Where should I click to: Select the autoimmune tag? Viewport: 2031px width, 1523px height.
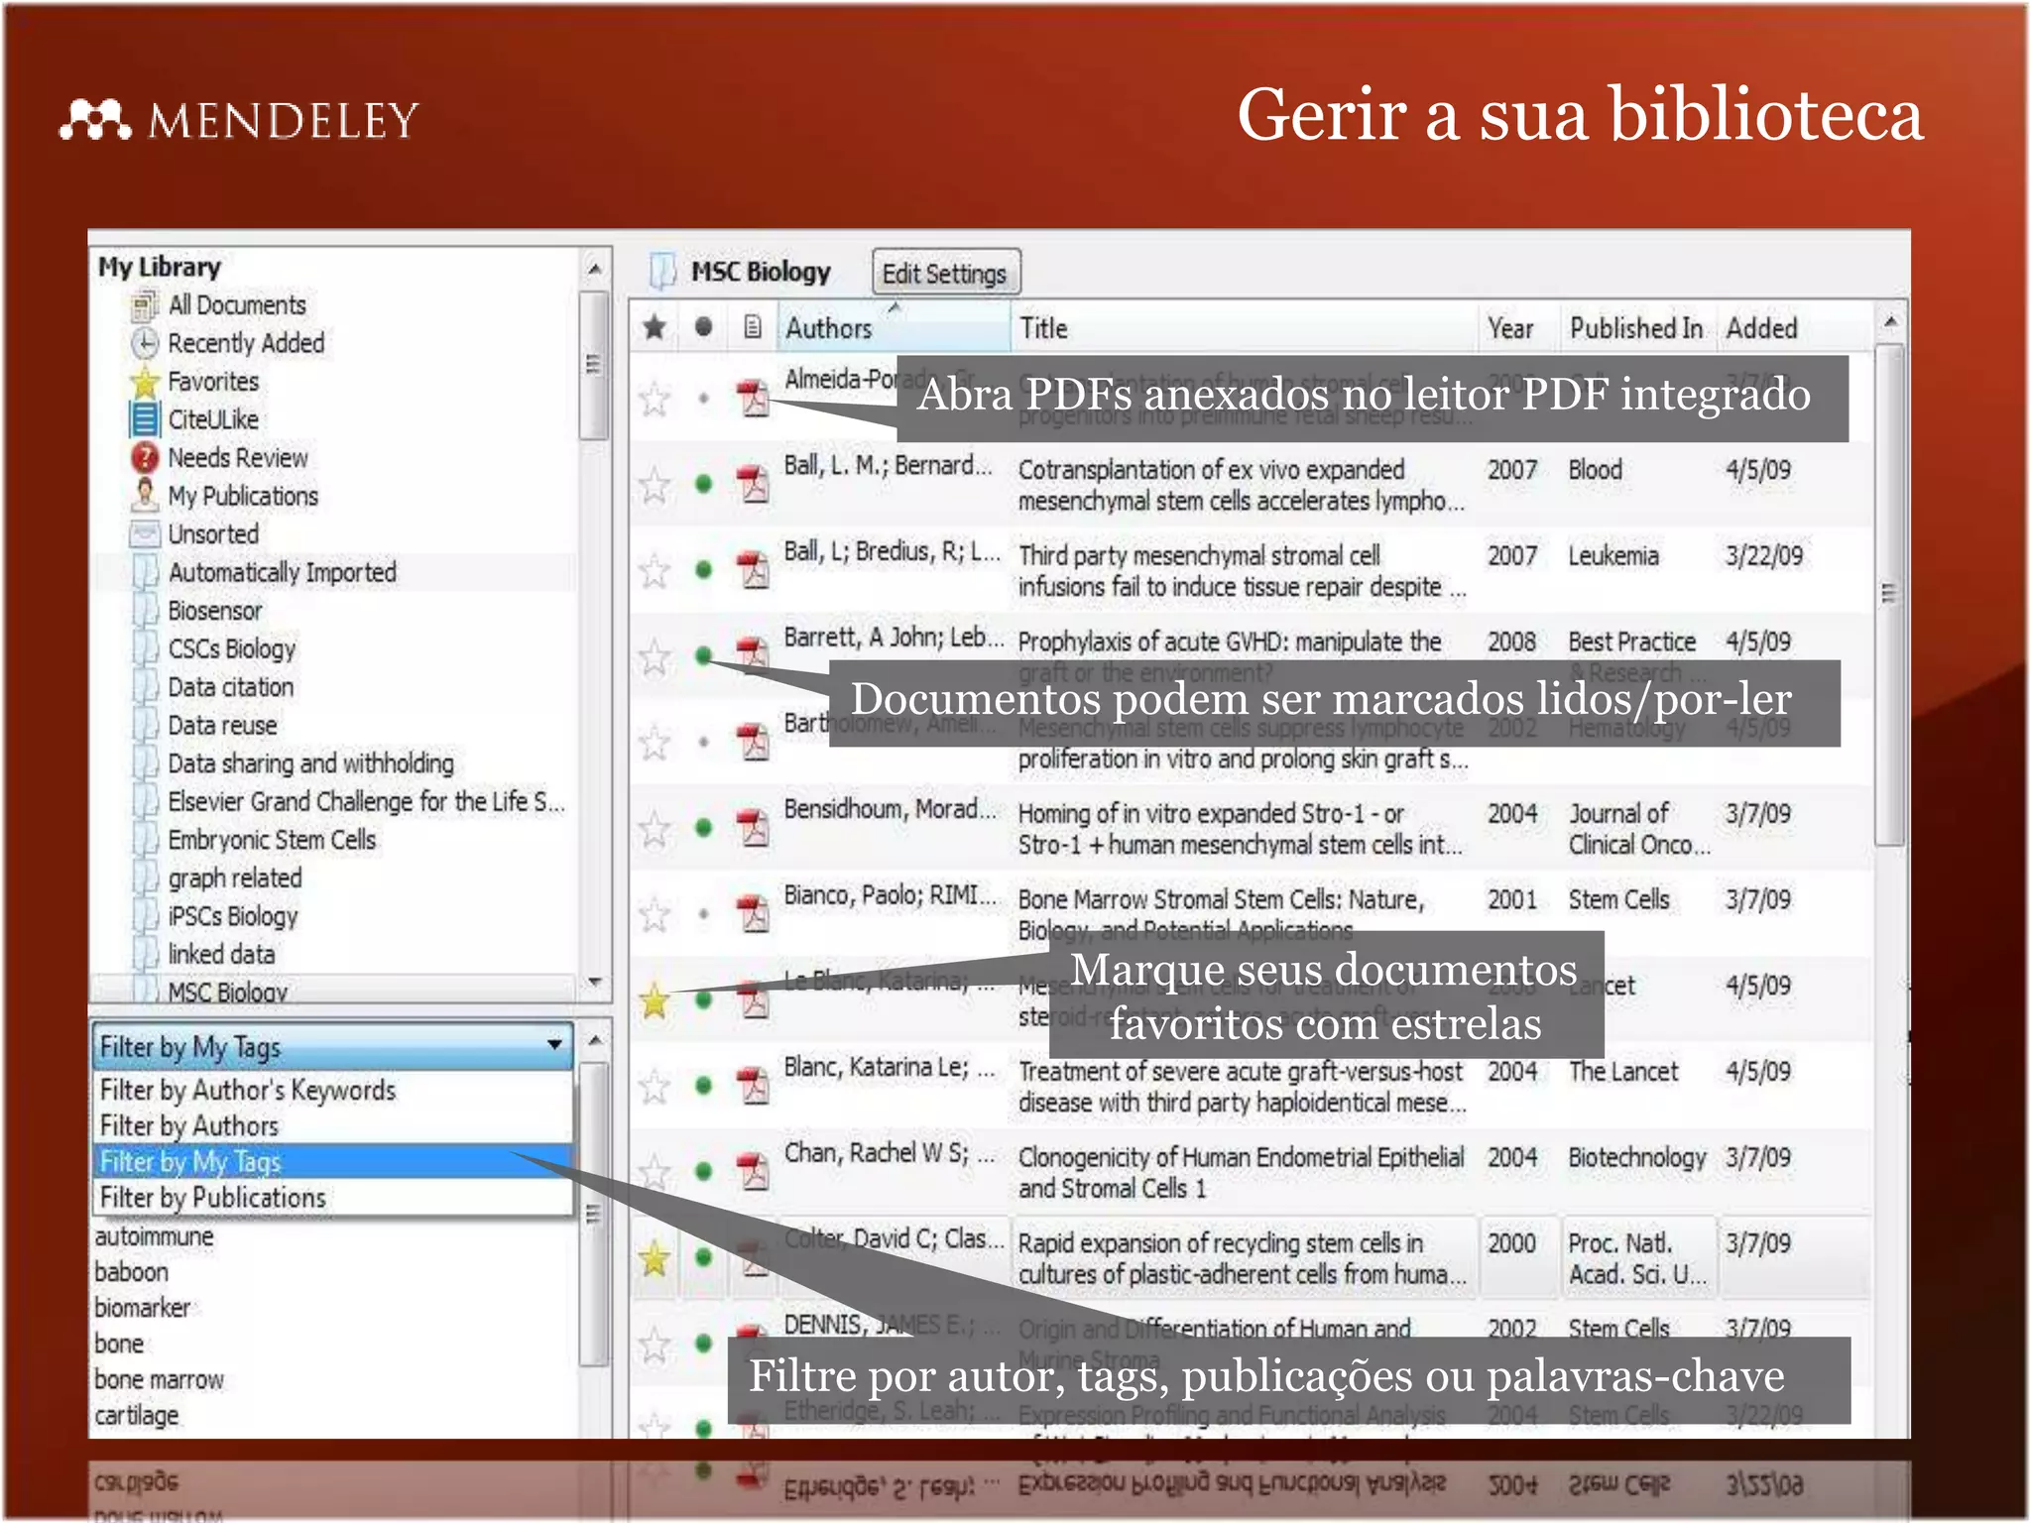click(154, 1236)
